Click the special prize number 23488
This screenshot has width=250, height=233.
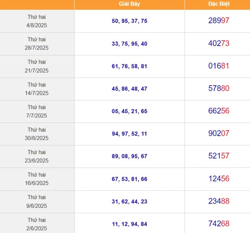[x=219, y=201]
